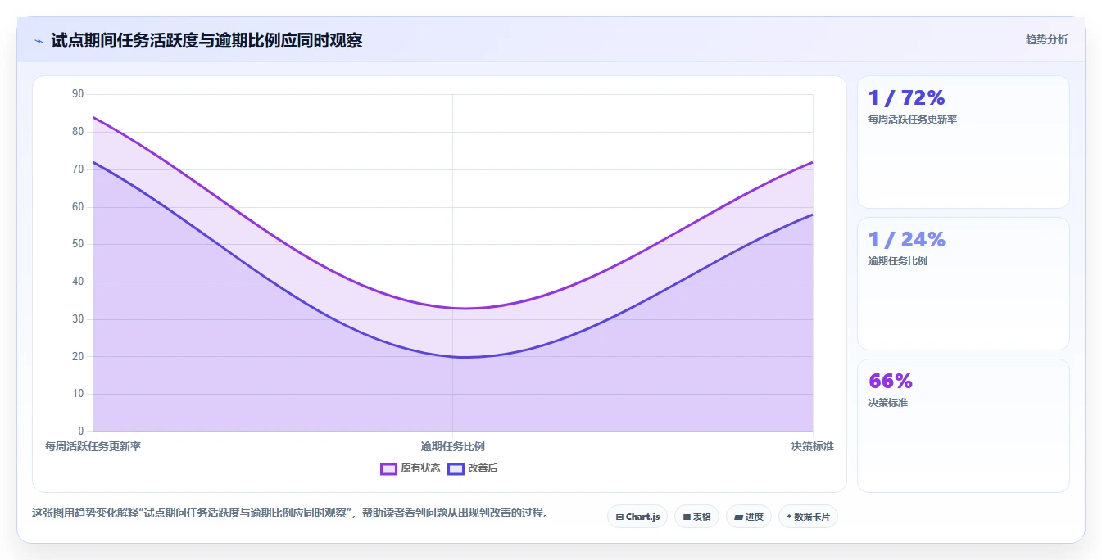Click the description text beginning 这张图用趋势变化解释

click(x=290, y=513)
